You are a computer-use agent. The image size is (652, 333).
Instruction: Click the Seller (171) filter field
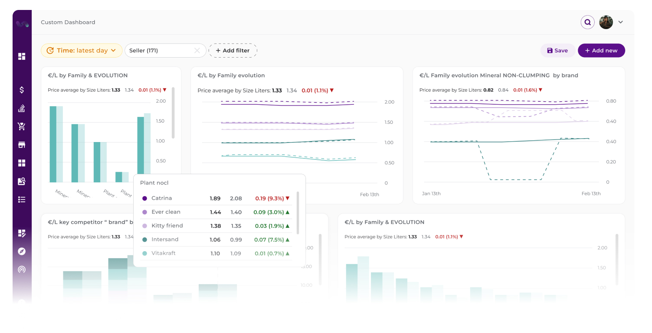point(165,50)
